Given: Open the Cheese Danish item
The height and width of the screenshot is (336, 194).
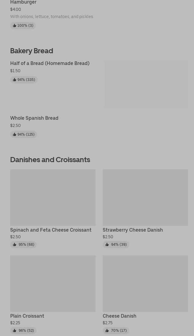Looking at the screenshot, I should (119, 316).
